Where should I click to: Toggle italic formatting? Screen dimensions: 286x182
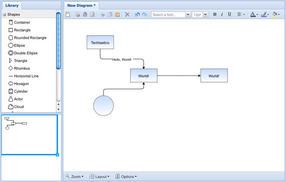click(x=222, y=14)
